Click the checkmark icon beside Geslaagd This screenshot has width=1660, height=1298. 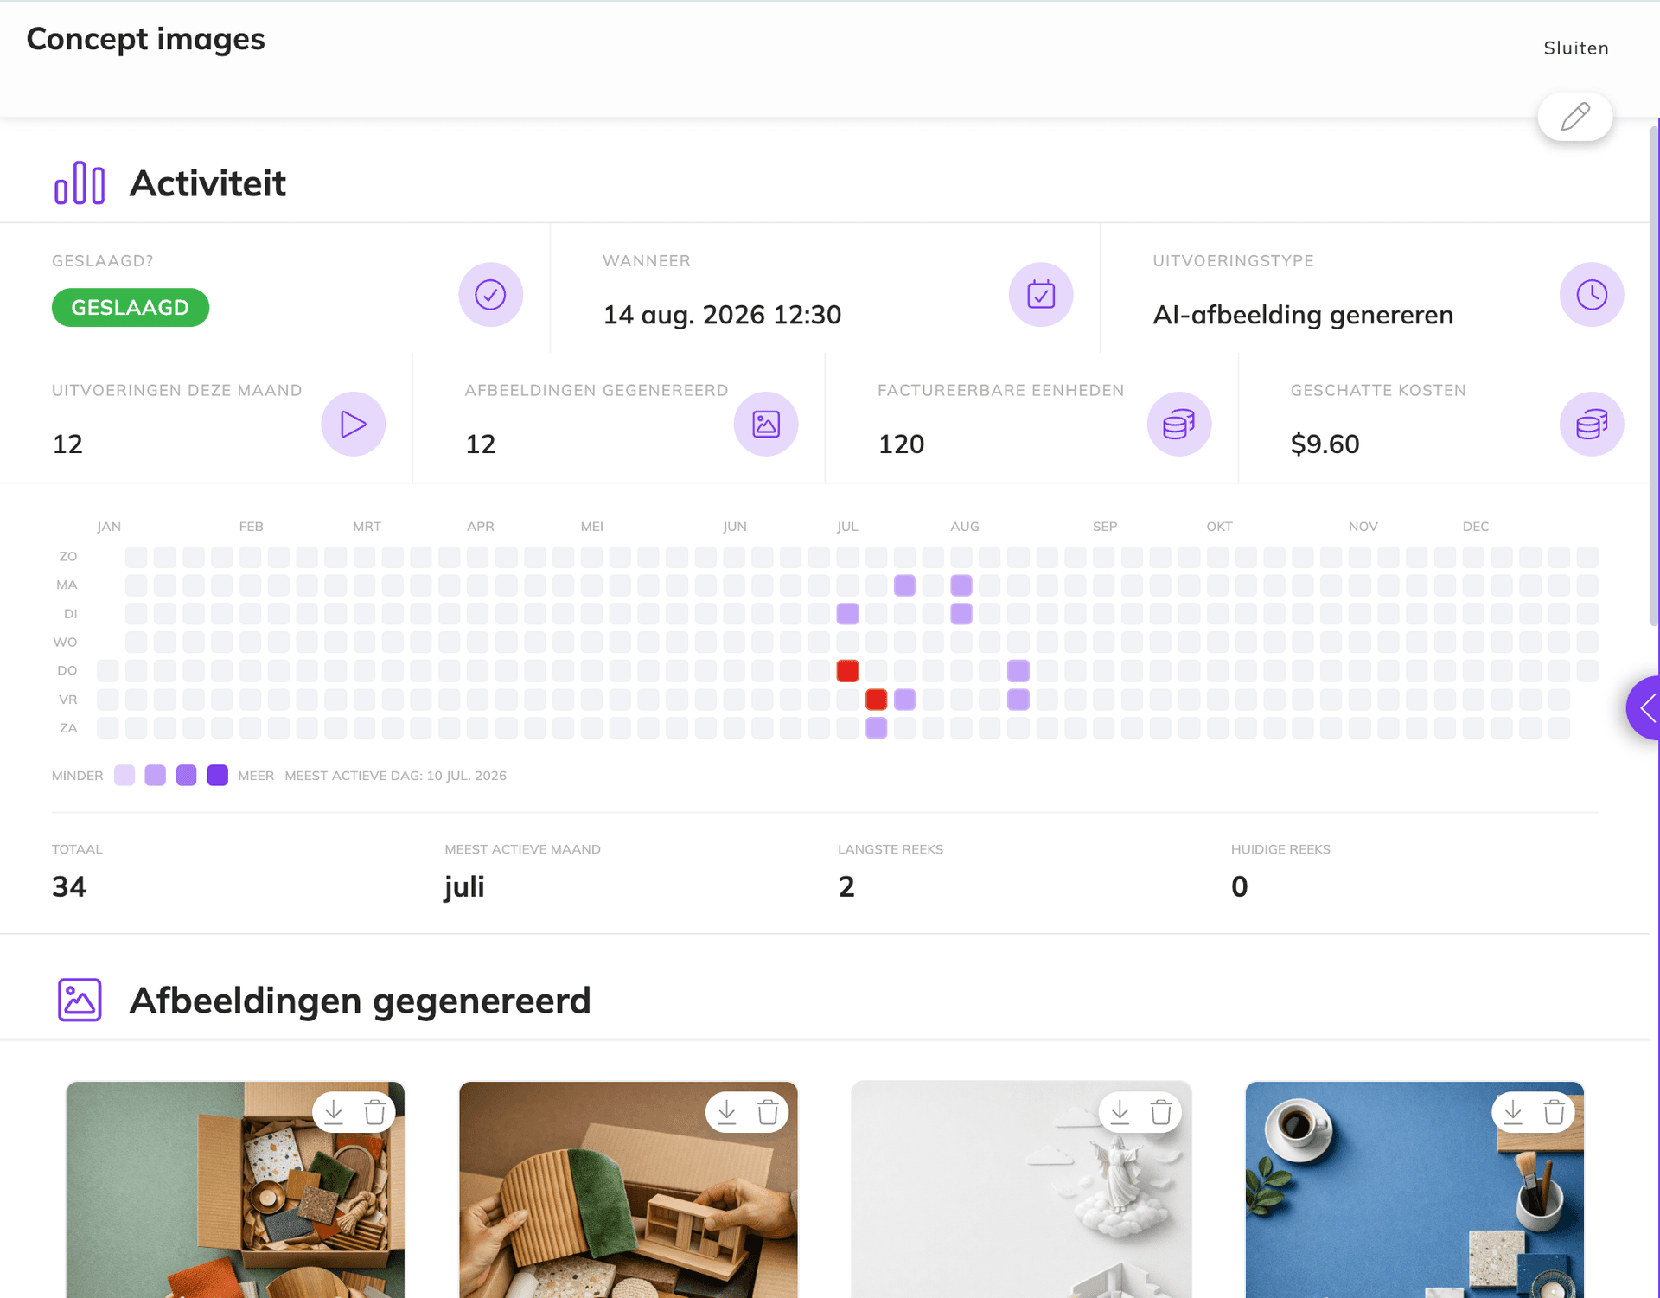point(490,295)
